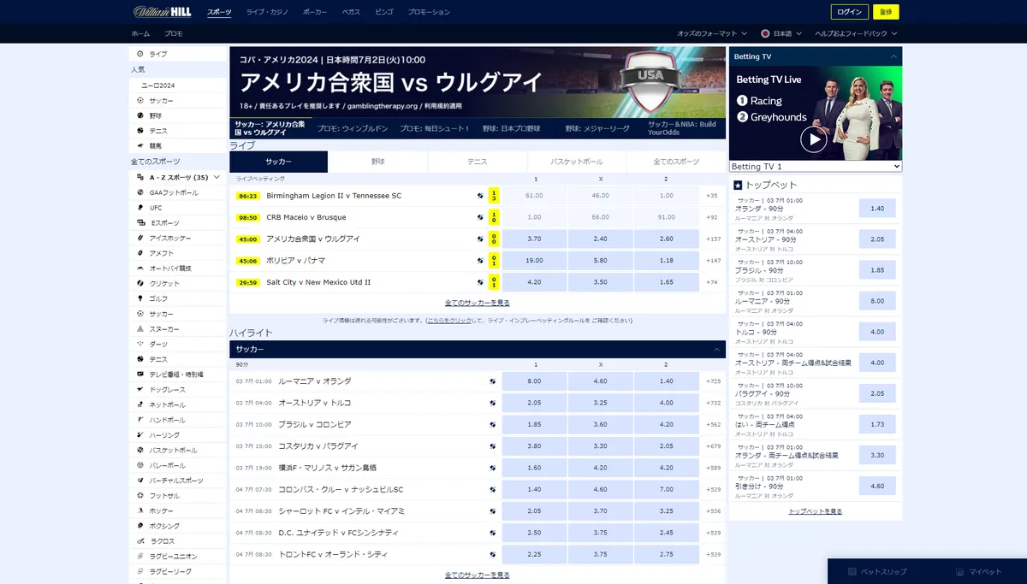The height and width of the screenshot is (584, 1027).
Task: Open the Birmingham Legion II v Tennessee SC match
Action: point(334,196)
